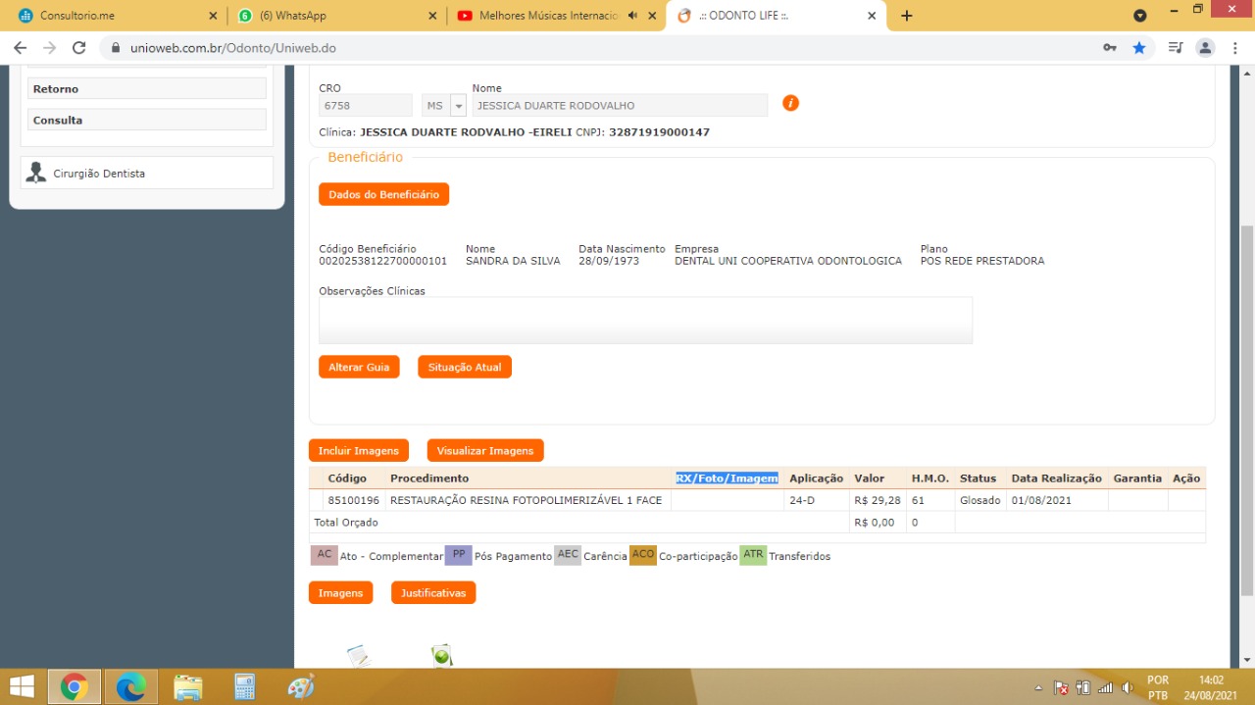Click the Cirurgião Dentista person icon

(x=36, y=173)
